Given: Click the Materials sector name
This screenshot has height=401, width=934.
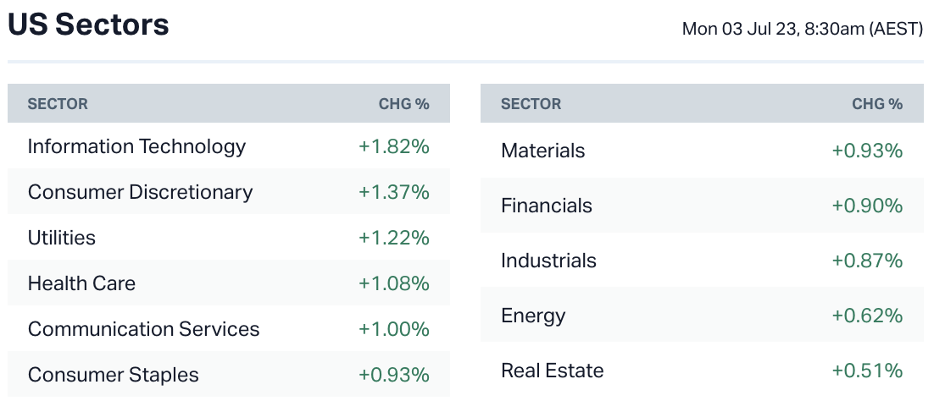Looking at the screenshot, I should point(542,151).
